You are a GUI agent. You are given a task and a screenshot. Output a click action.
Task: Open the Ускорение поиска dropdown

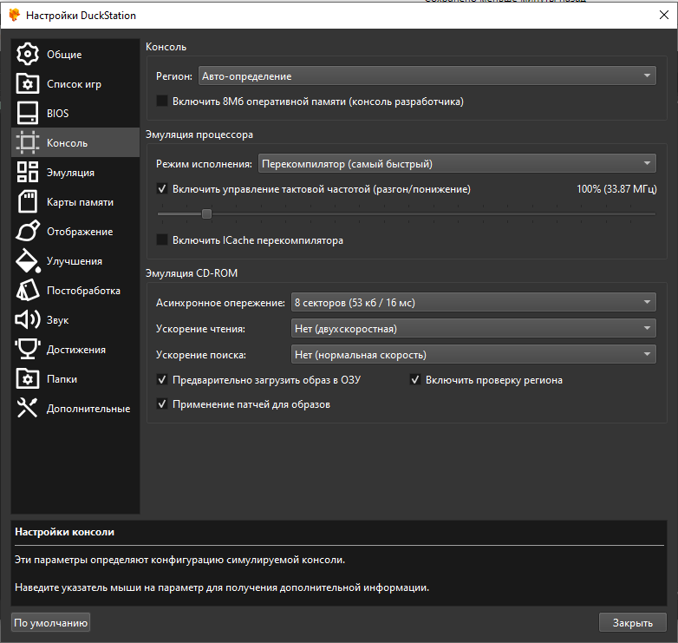(x=473, y=354)
